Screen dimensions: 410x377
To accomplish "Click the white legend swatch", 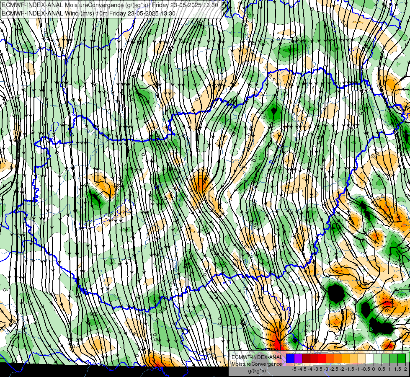I will [370, 359].
